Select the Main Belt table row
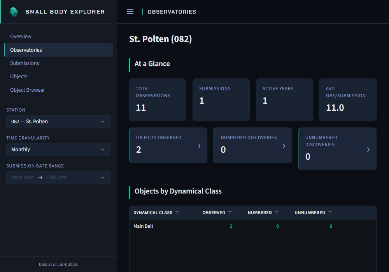389x272 pixels. coord(253,226)
